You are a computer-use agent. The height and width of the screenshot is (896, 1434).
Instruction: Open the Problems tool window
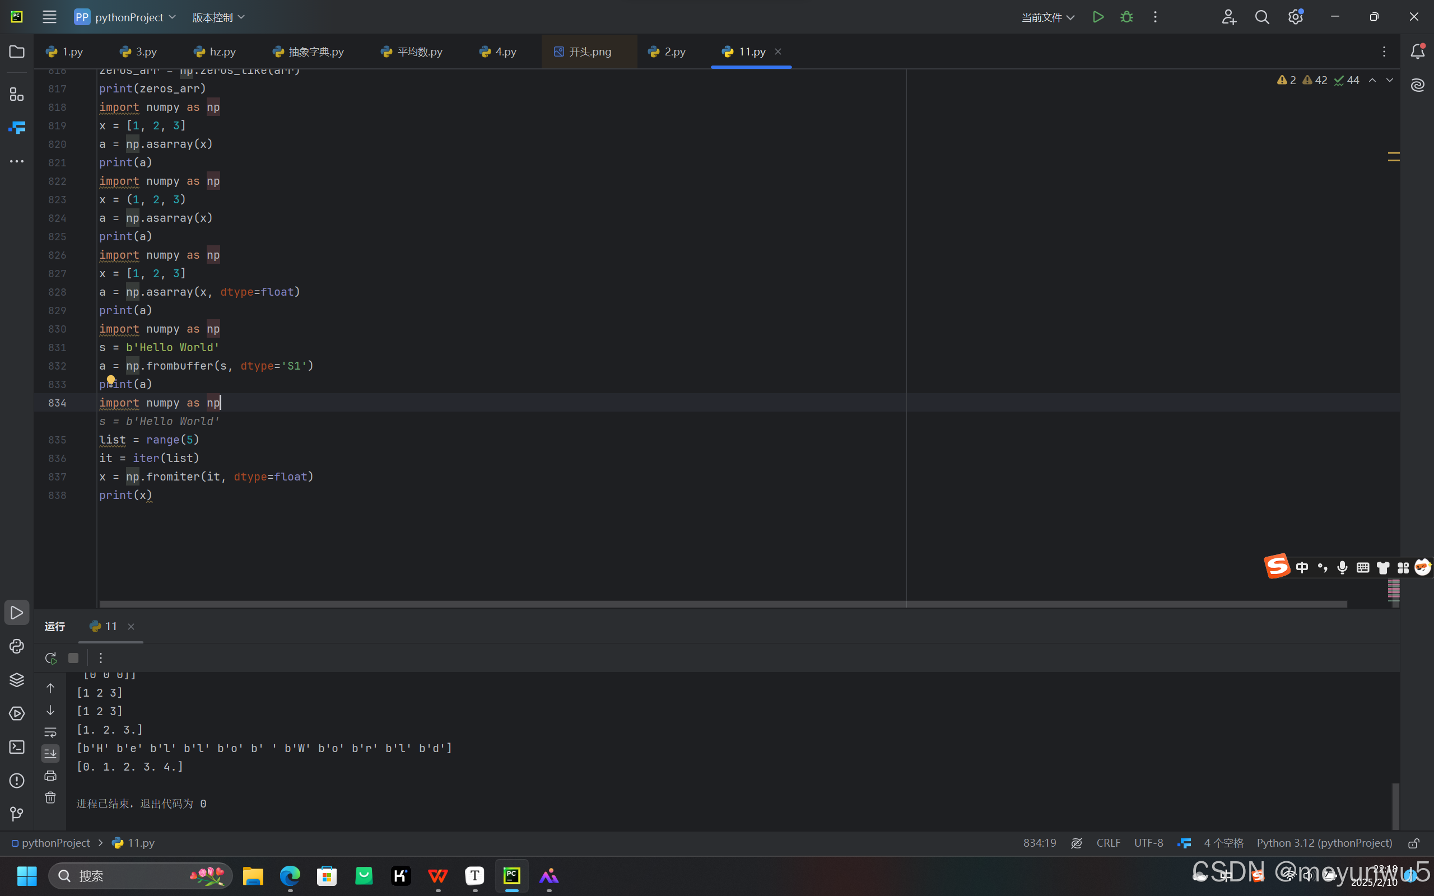17,781
